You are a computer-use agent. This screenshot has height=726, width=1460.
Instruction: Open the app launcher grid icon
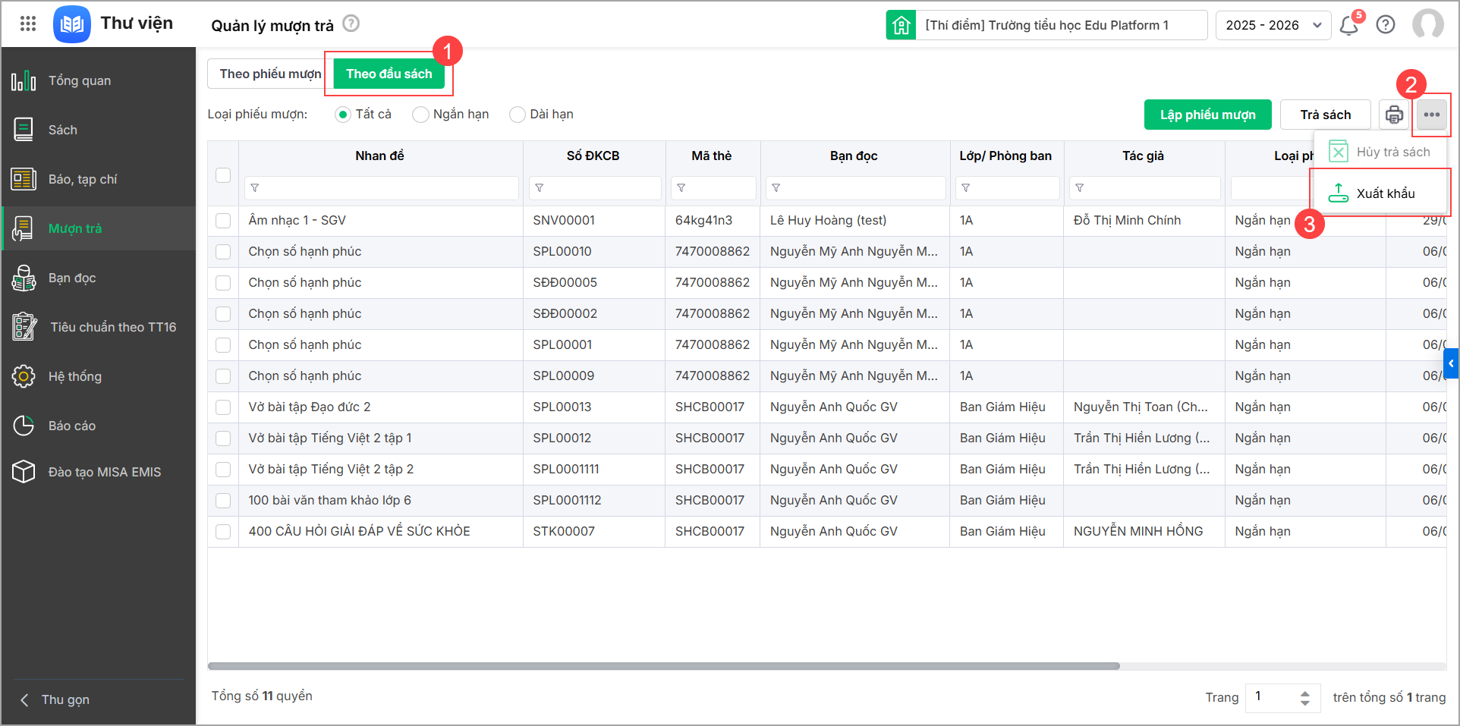28,24
